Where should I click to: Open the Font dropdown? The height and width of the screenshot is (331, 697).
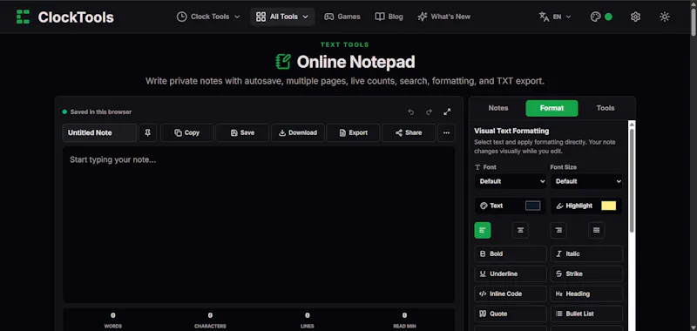coord(511,181)
